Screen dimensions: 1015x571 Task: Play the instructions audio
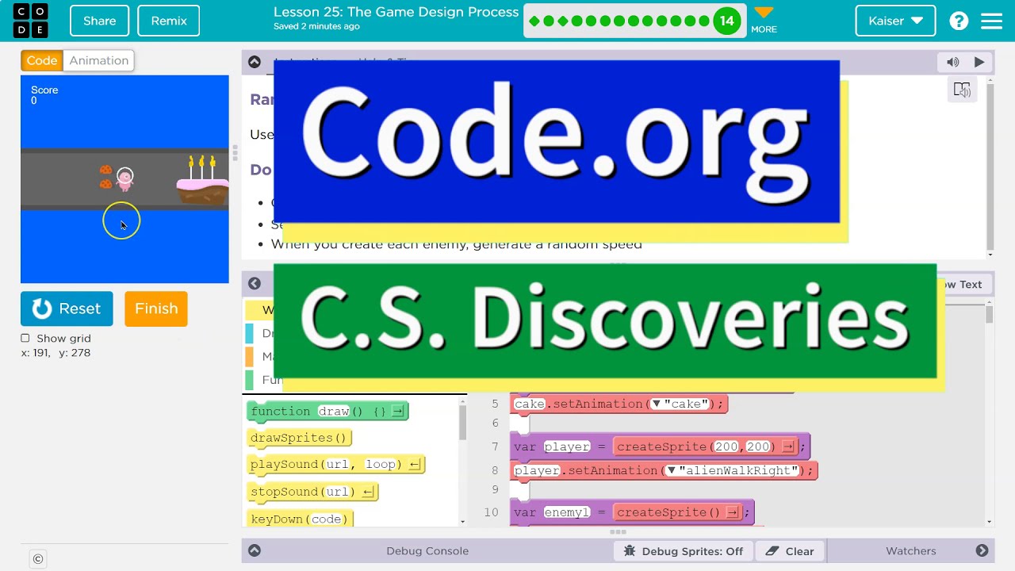pyautogui.click(x=979, y=62)
